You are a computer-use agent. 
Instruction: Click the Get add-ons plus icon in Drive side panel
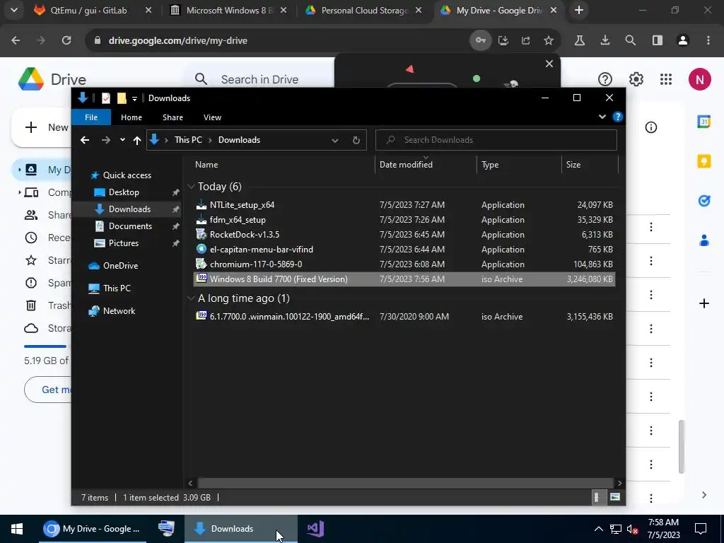pos(703,303)
